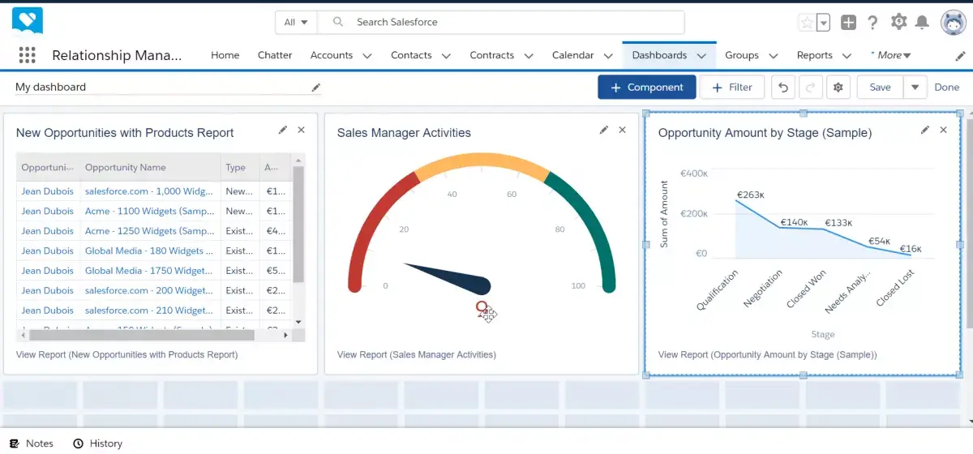This screenshot has width=973, height=454.
Task: Click the + Filter button
Action: pos(732,88)
